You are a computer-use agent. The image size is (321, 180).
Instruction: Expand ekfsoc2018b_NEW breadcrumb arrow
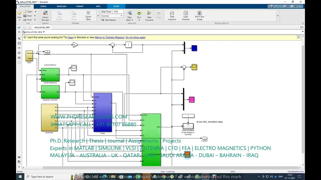pyautogui.click(x=44, y=32)
